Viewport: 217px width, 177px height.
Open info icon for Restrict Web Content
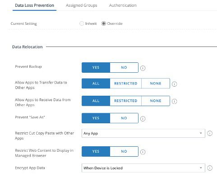point(143,152)
